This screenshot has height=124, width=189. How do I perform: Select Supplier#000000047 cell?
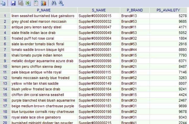[x=99, y=27]
